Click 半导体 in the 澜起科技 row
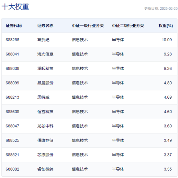The image size is (178, 178). coord(118,68)
